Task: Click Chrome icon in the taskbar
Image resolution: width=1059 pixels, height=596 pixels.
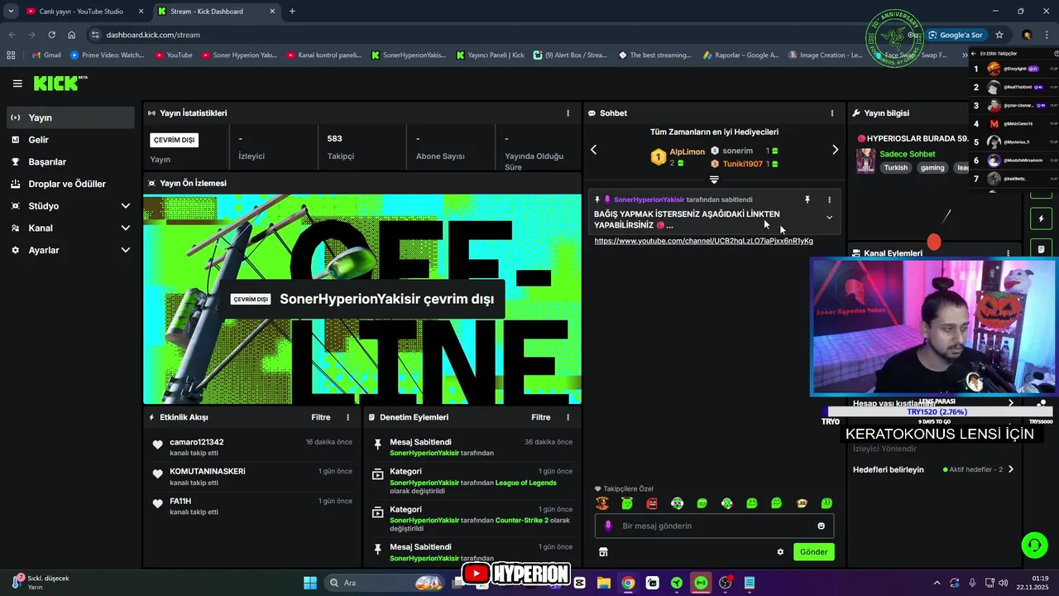Action: click(x=628, y=583)
